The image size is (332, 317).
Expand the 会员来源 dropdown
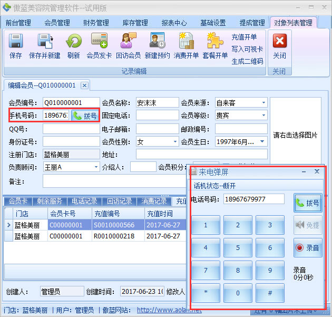(x=263, y=102)
